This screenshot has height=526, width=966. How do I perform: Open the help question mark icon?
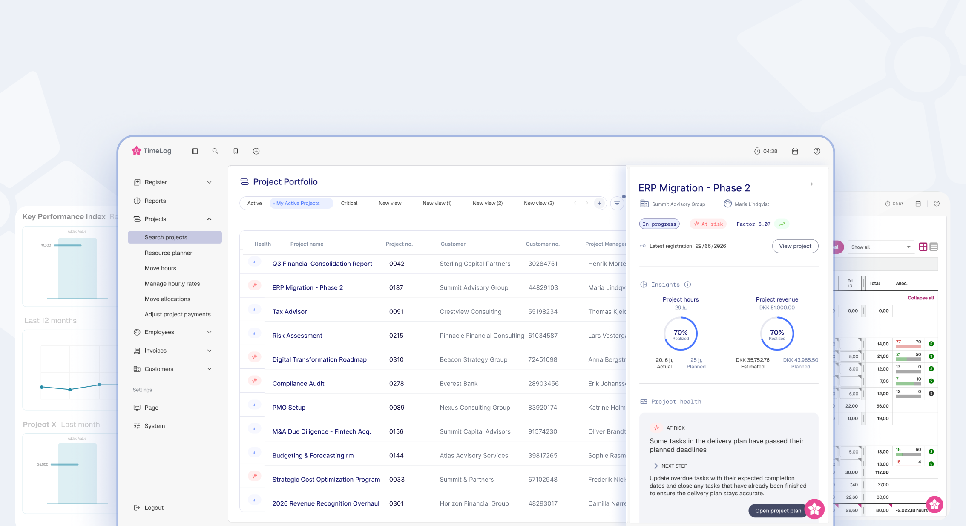tap(817, 151)
